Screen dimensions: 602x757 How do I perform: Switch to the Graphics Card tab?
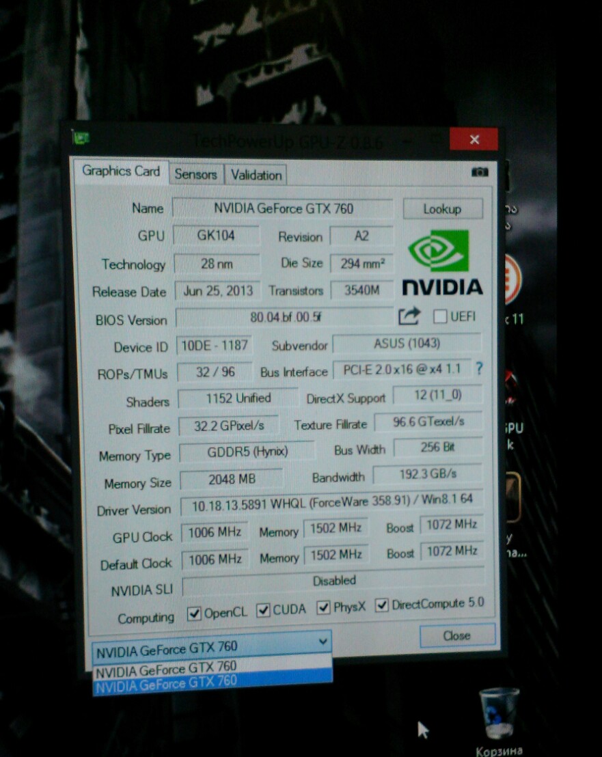coord(121,171)
